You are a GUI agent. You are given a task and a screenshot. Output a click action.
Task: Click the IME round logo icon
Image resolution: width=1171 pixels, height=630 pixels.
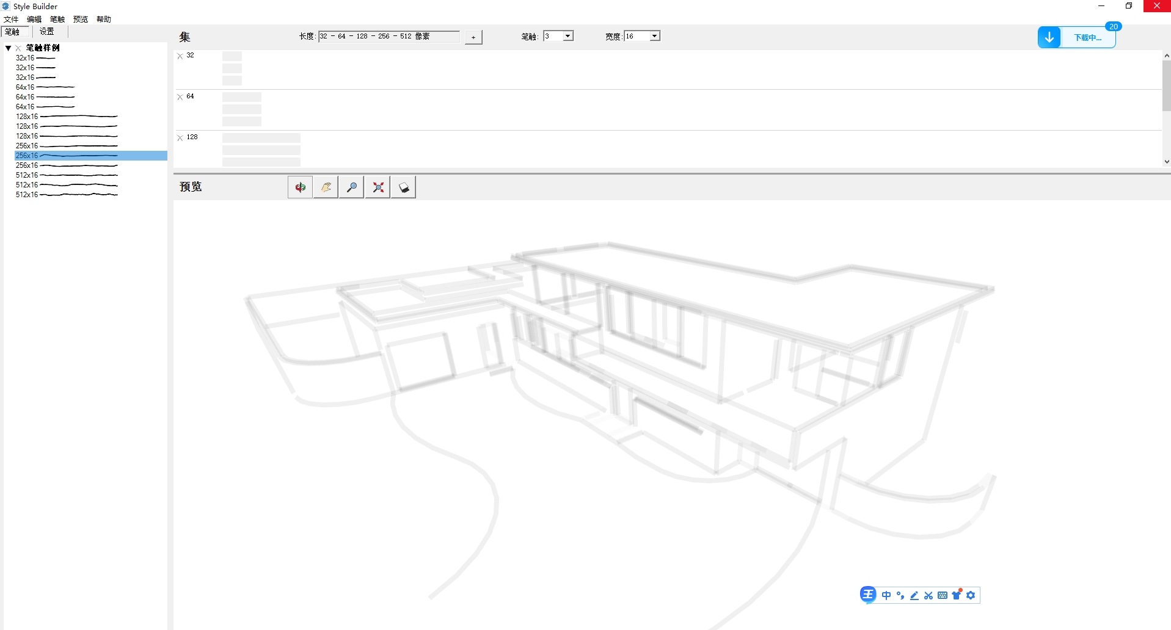click(867, 595)
